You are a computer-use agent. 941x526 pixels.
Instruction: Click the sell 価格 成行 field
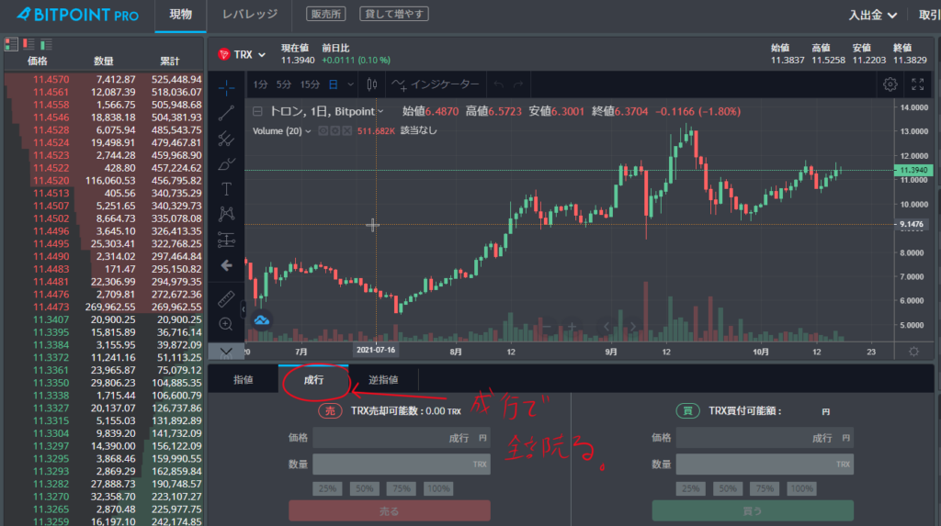[x=402, y=438]
